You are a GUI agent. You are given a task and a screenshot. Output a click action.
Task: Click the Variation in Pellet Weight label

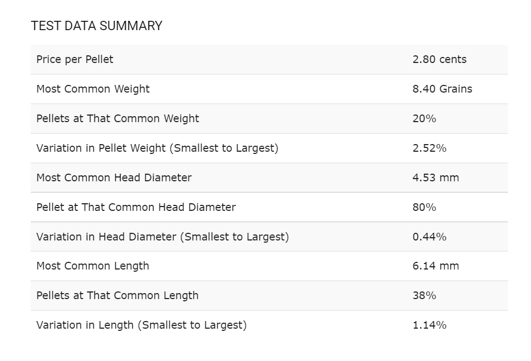[x=157, y=148]
